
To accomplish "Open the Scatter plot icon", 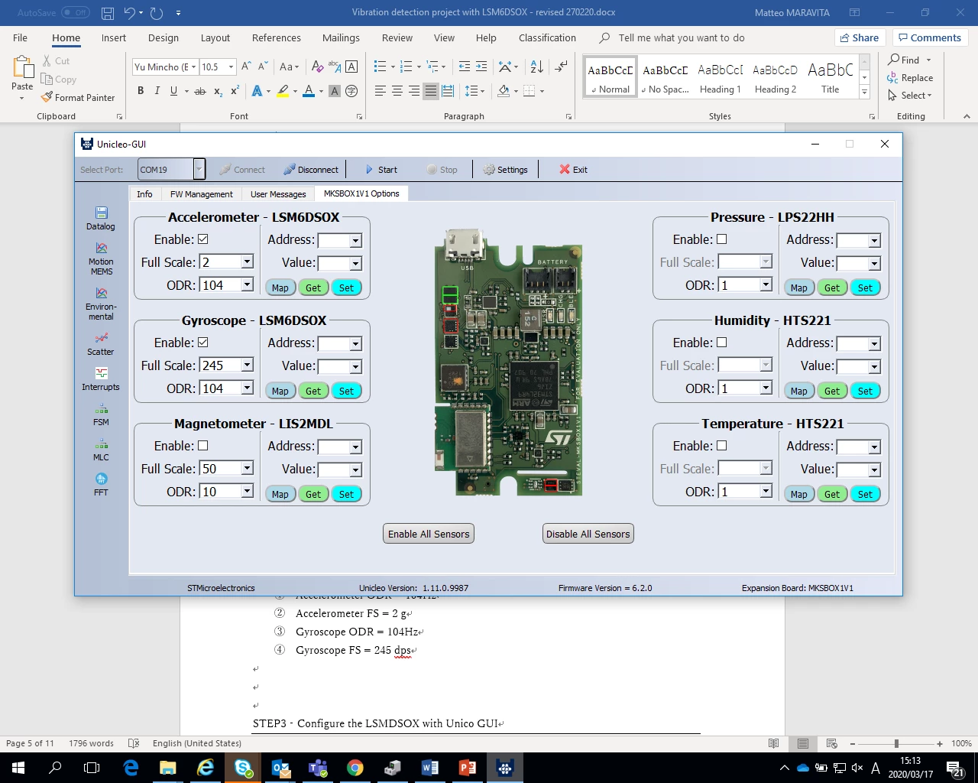I will [101, 344].
